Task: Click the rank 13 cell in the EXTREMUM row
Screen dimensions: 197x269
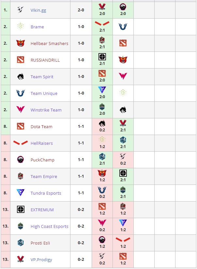Action: [5, 210]
